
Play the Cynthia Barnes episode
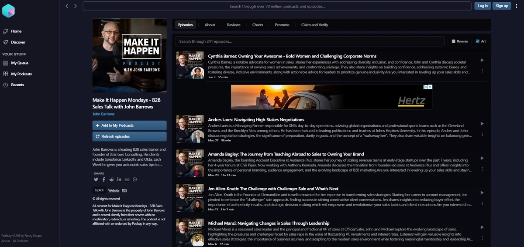pyautogui.click(x=482, y=60)
